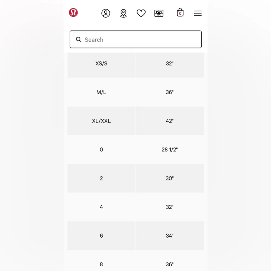Click the 34" measurement cell
Screen dimensions: 271x271
click(x=170, y=236)
